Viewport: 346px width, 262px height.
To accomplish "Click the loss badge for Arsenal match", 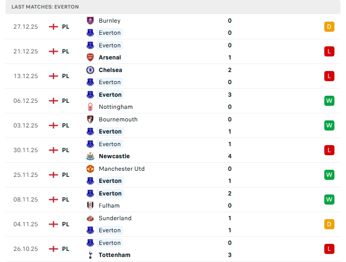I will coord(329,51).
